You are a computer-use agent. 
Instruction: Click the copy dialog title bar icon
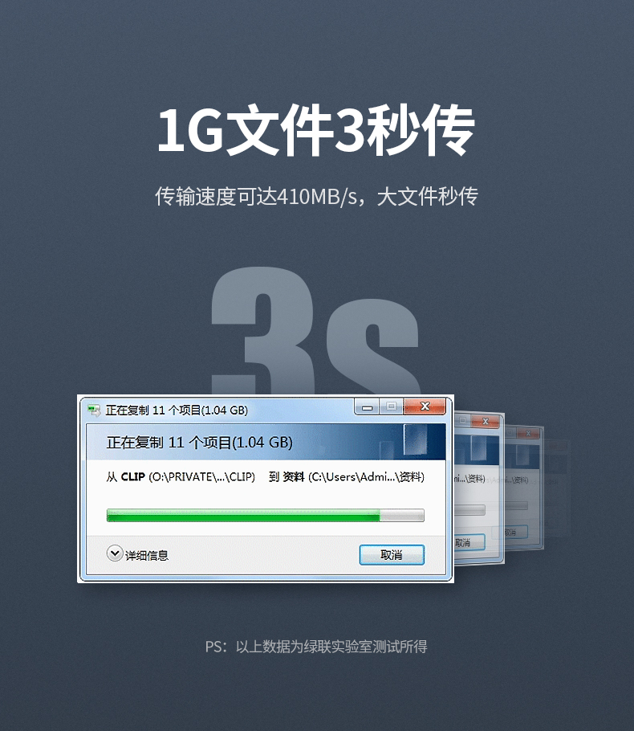94,410
